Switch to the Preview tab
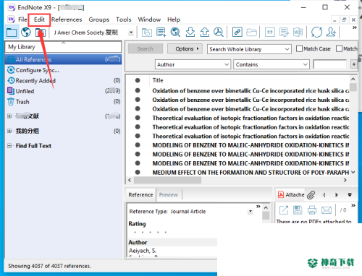The width and height of the screenshot is (362, 276). tap(169, 194)
